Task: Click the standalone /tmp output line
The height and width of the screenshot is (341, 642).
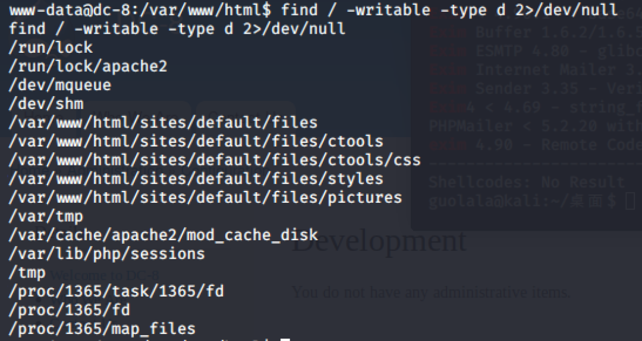Action: 27,273
